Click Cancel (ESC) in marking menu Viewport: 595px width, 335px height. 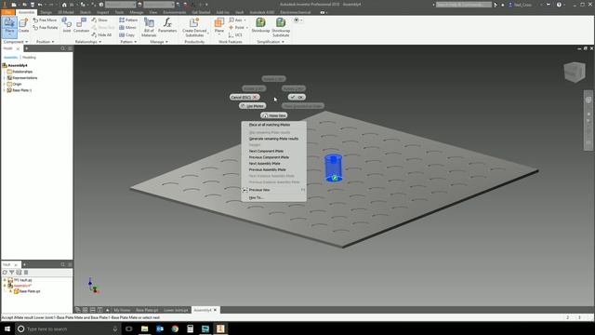coord(245,97)
